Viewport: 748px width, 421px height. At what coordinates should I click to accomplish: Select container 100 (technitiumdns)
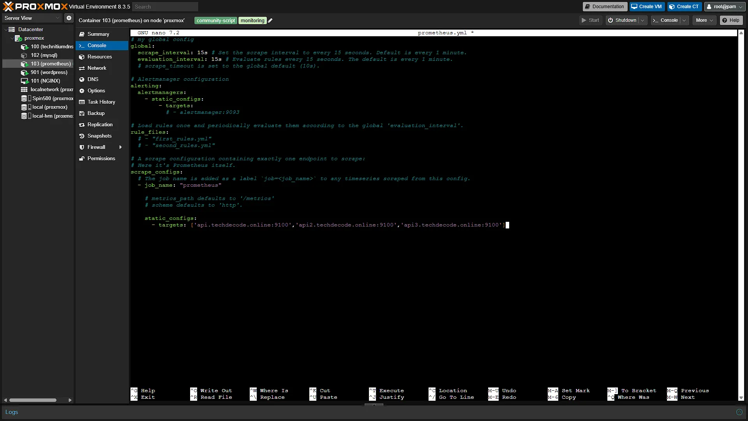(47, 47)
